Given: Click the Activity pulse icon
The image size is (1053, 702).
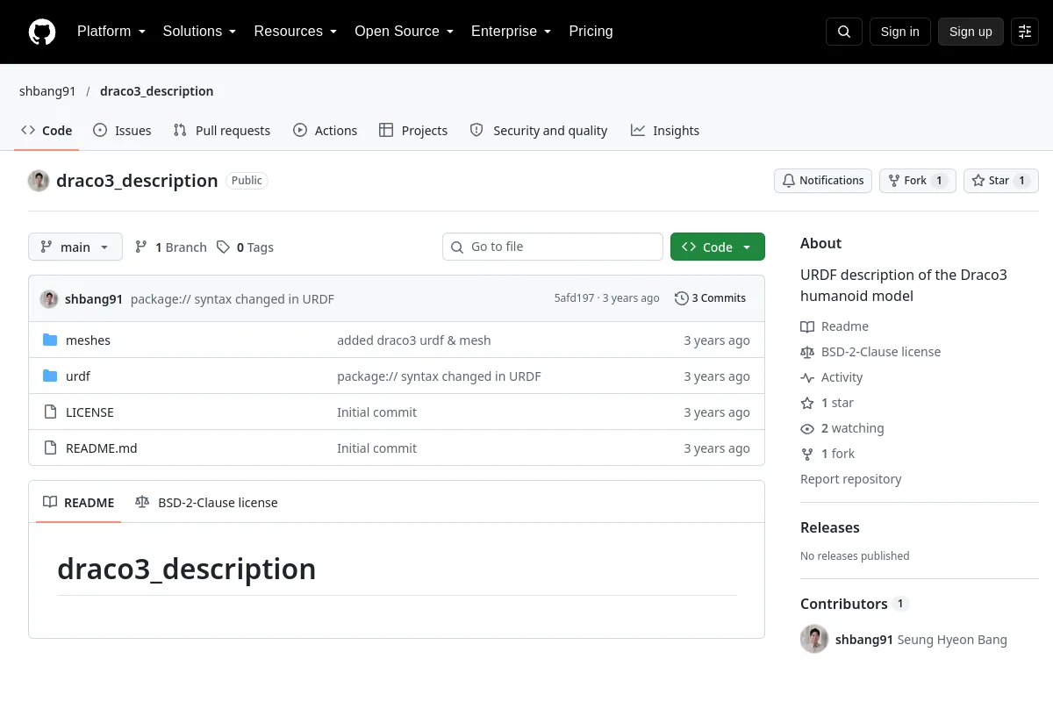Looking at the screenshot, I should (807, 377).
